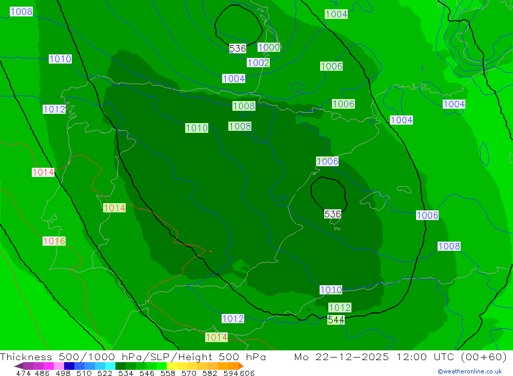Click the 498 legend value

pyautogui.click(x=63, y=373)
